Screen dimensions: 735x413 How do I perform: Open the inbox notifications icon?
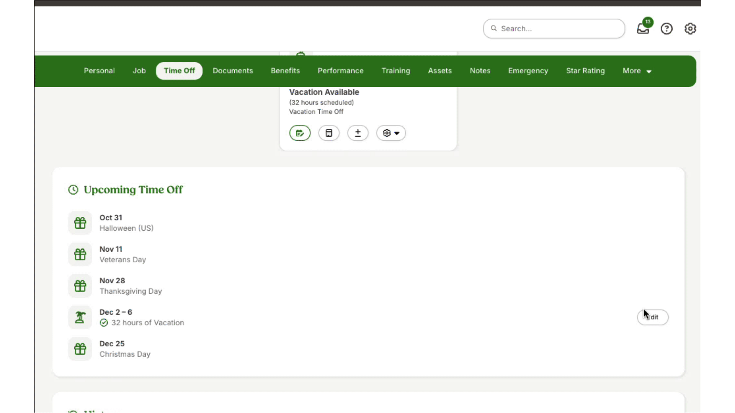coord(643,29)
